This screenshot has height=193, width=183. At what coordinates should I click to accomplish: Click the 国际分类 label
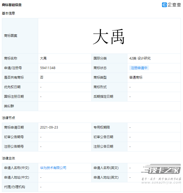(x=100, y=58)
